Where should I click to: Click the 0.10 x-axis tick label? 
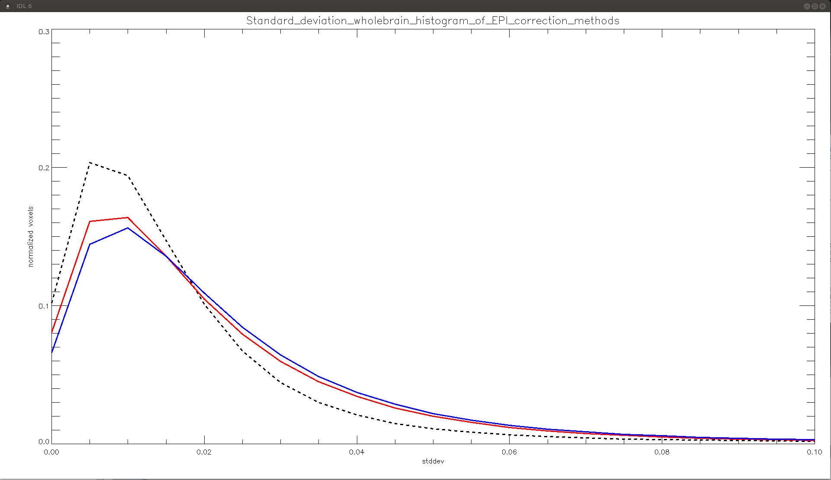coord(814,452)
